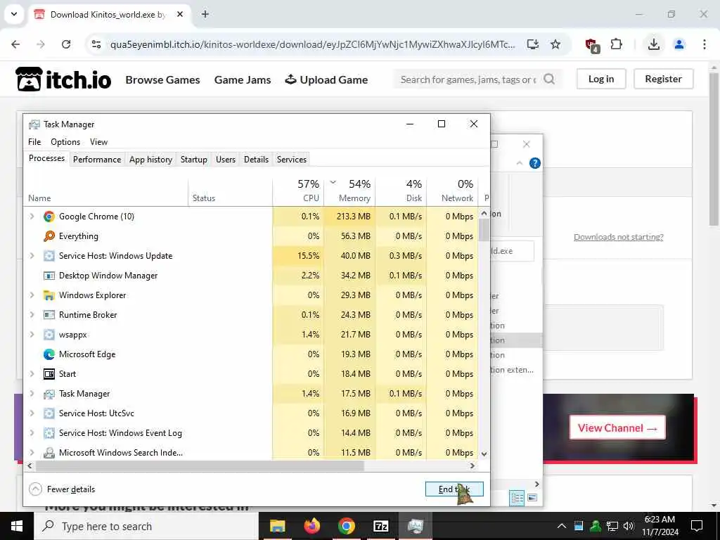Open 7-Zip from the taskbar
Image resolution: width=720 pixels, height=540 pixels.
tap(381, 526)
